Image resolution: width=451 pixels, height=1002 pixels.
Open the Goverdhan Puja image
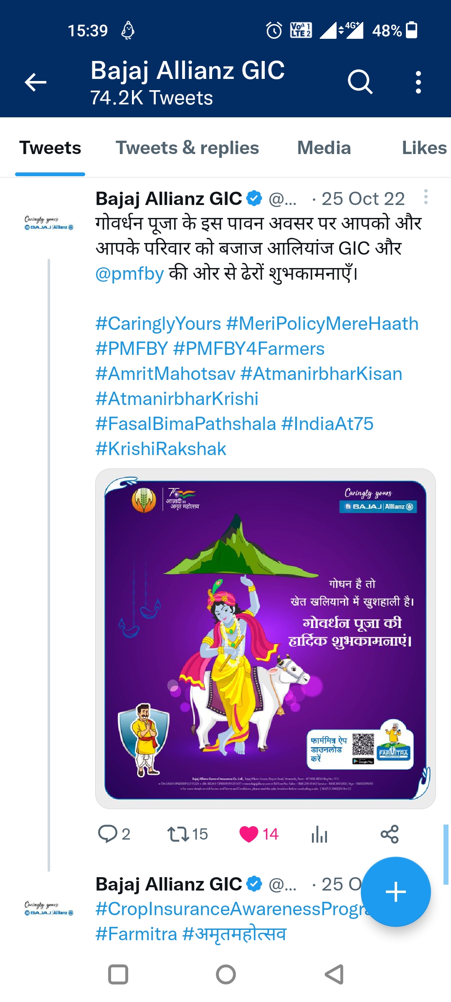click(265, 639)
